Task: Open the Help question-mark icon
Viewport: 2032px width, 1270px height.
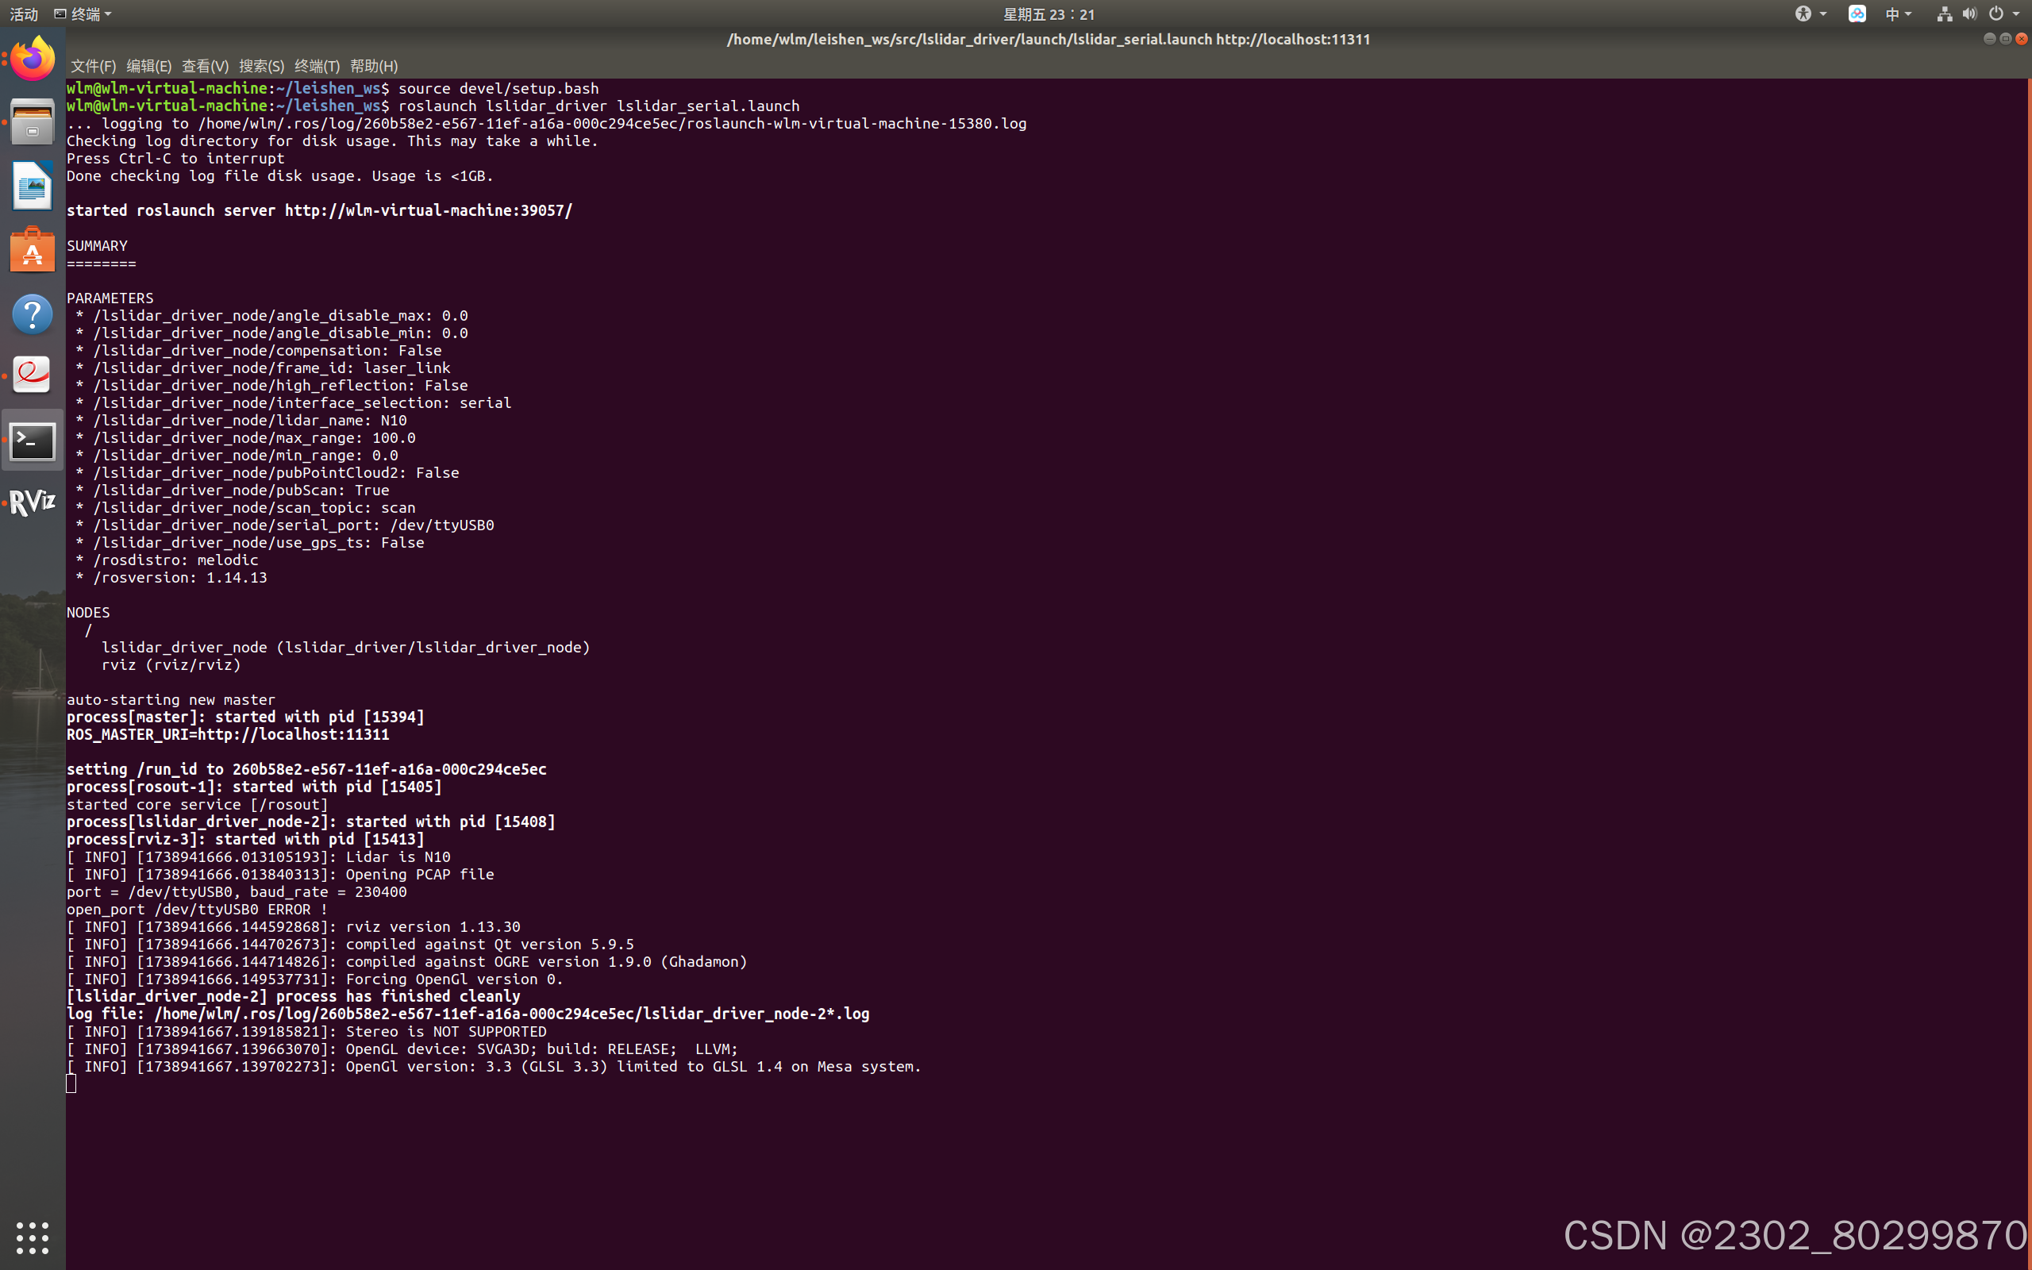Action: 32,314
